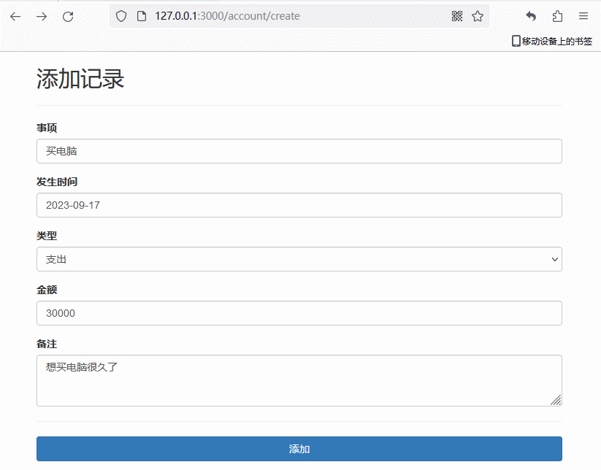Click the undo arrow toolbar icon
The height and width of the screenshot is (470, 601).
tap(531, 16)
